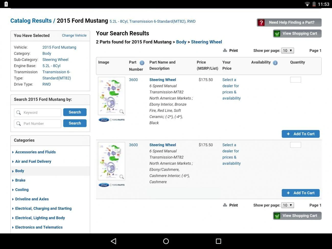332x249 pixels.
Task: Click quantity box for first steering wheel
Action: [x=295, y=80]
